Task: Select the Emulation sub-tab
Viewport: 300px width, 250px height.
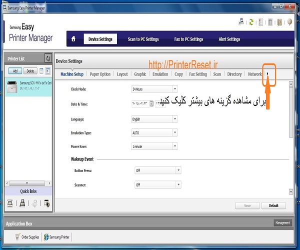Action: (160, 74)
